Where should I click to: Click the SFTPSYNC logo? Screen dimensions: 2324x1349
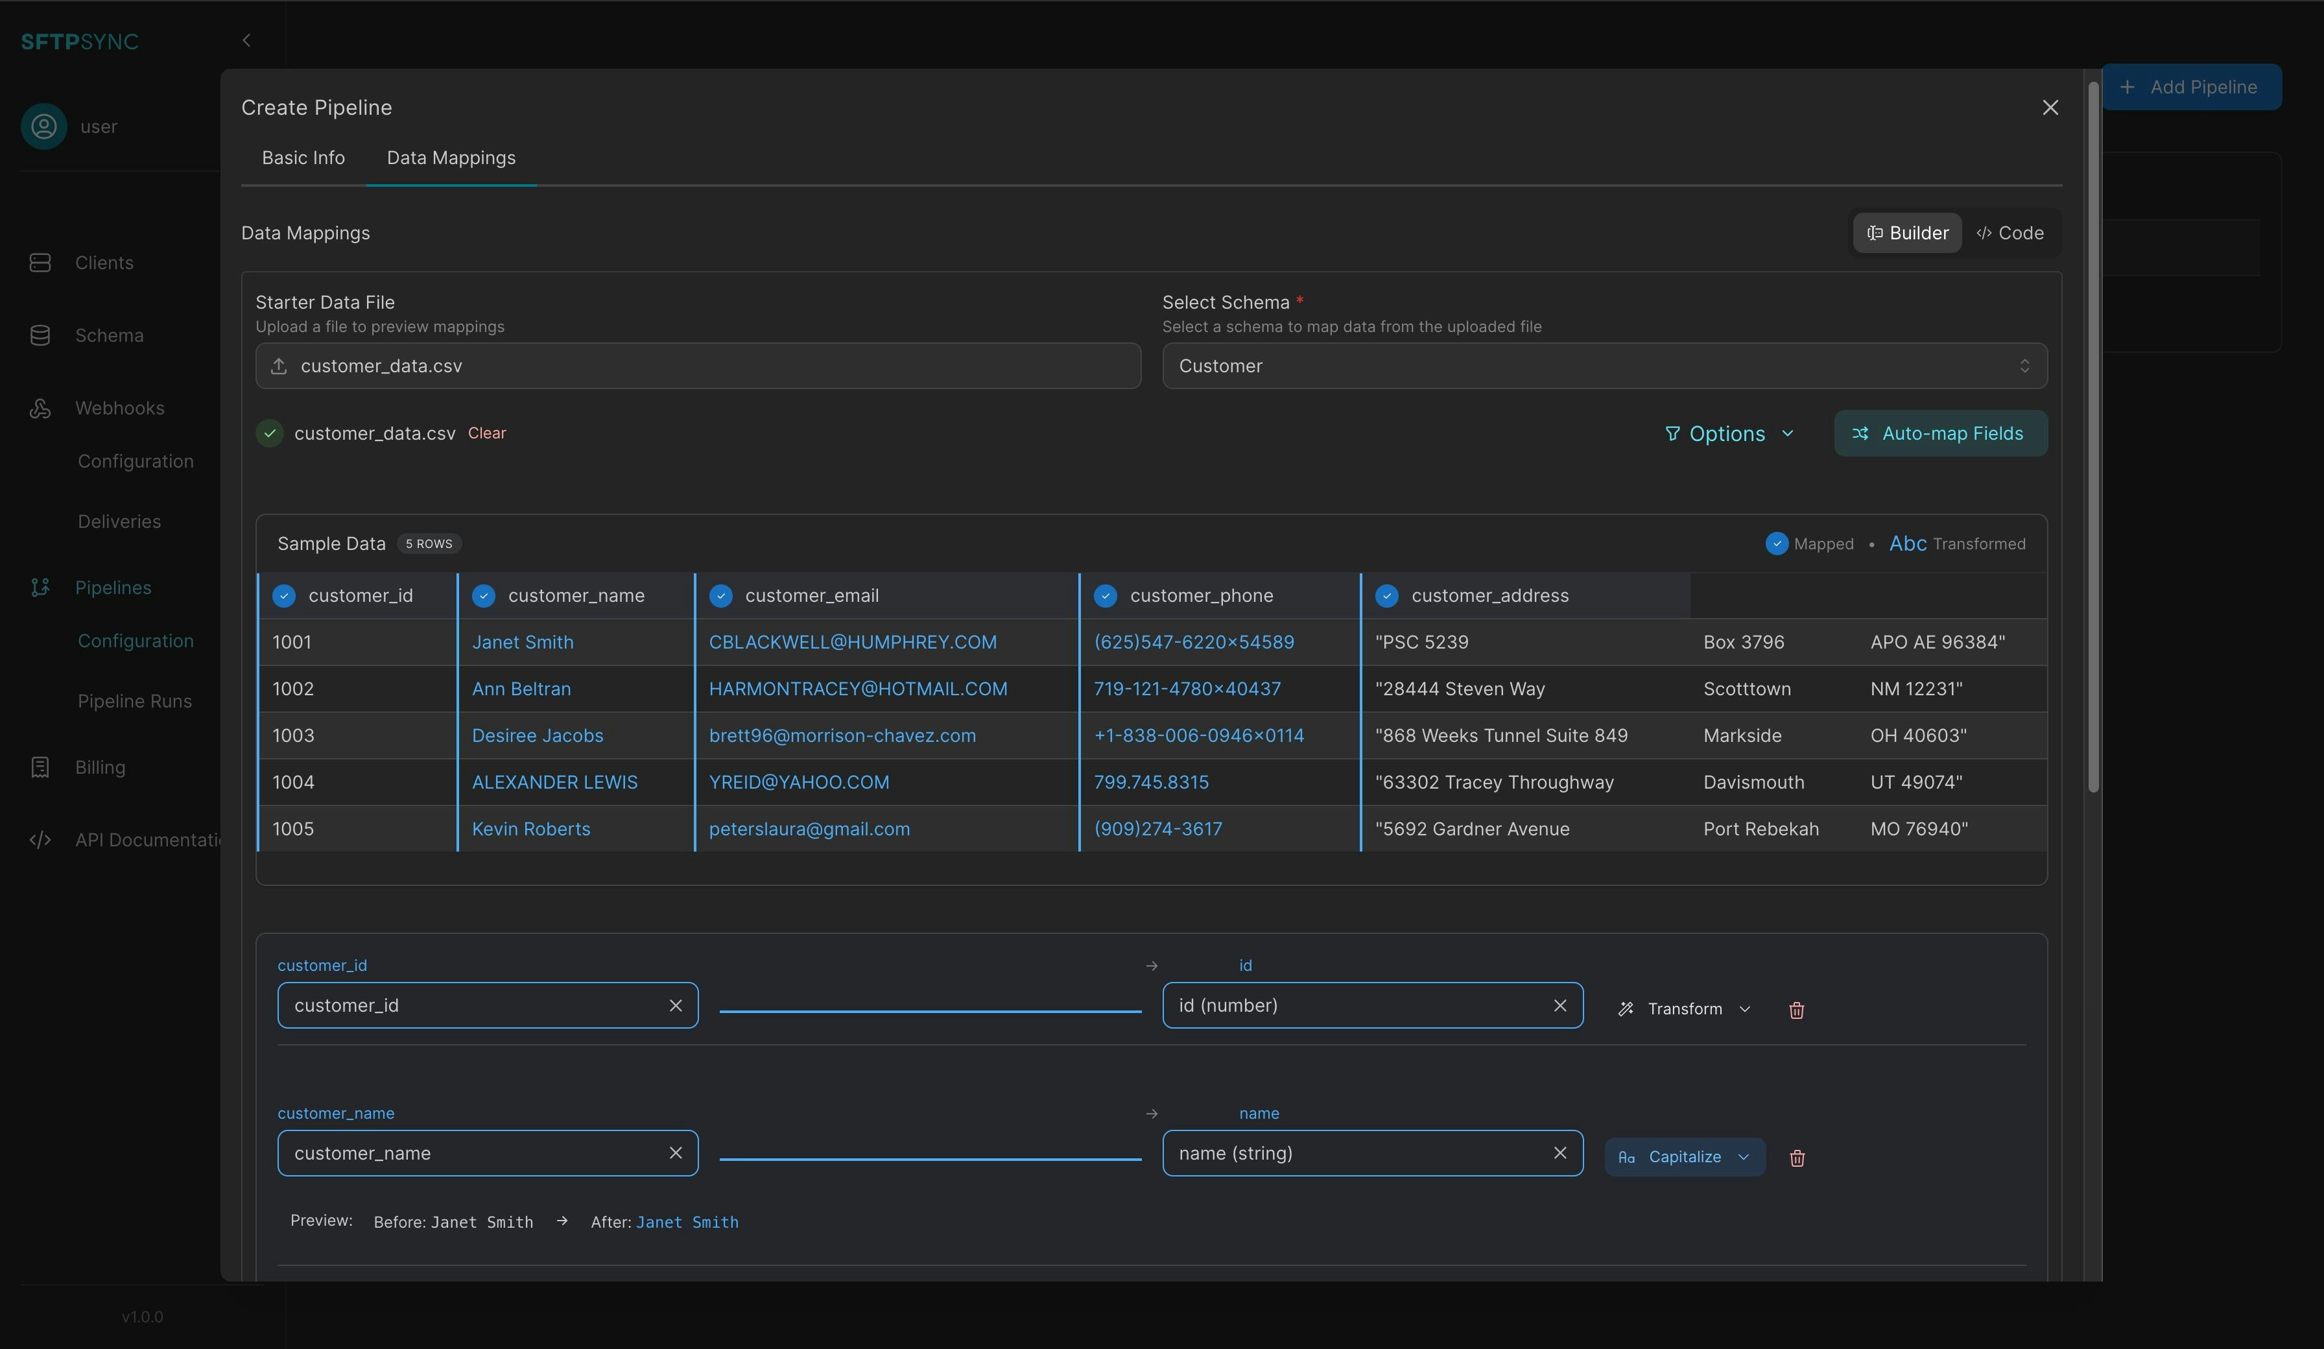click(x=79, y=42)
